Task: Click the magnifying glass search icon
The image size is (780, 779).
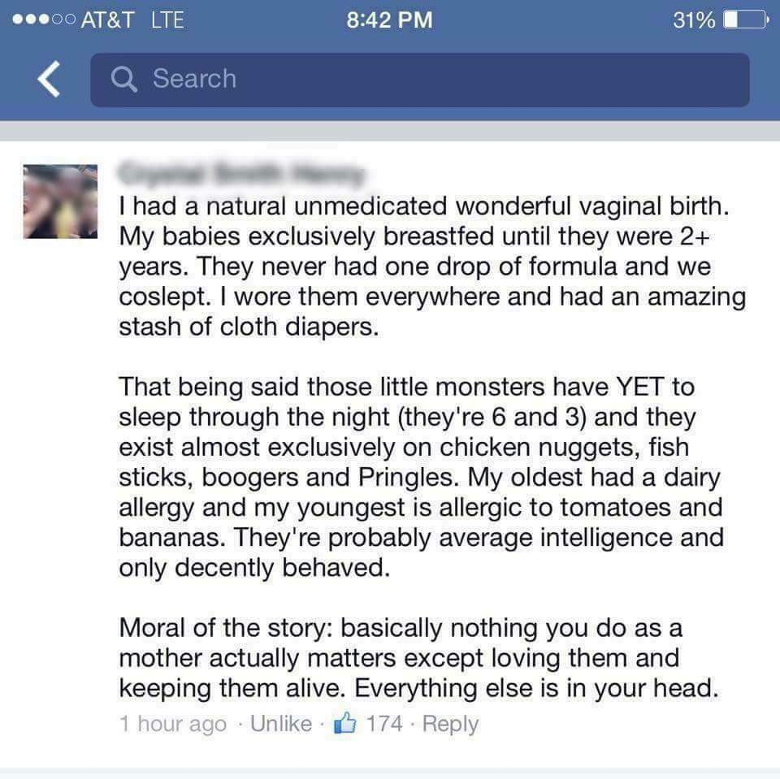Action: point(123,79)
